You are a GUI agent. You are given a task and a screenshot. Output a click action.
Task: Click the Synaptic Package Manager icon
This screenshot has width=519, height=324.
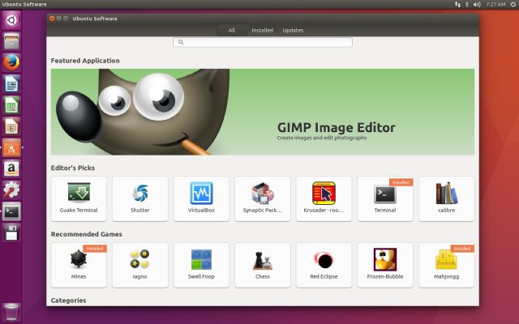[263, 194]
